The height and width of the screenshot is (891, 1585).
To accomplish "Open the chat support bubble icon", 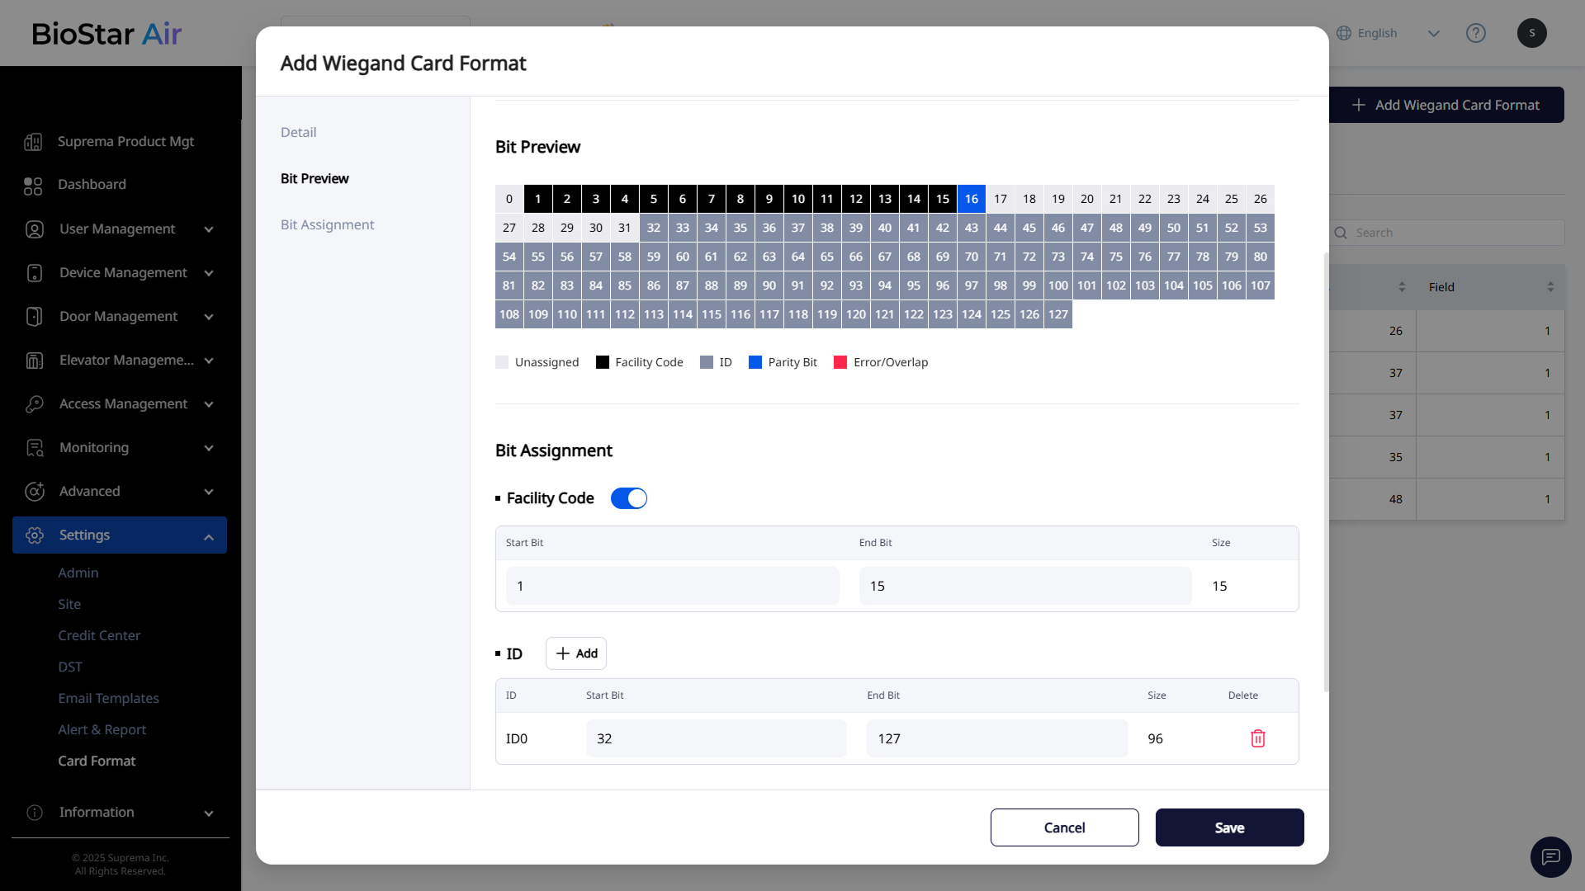I will point(1550,856).
